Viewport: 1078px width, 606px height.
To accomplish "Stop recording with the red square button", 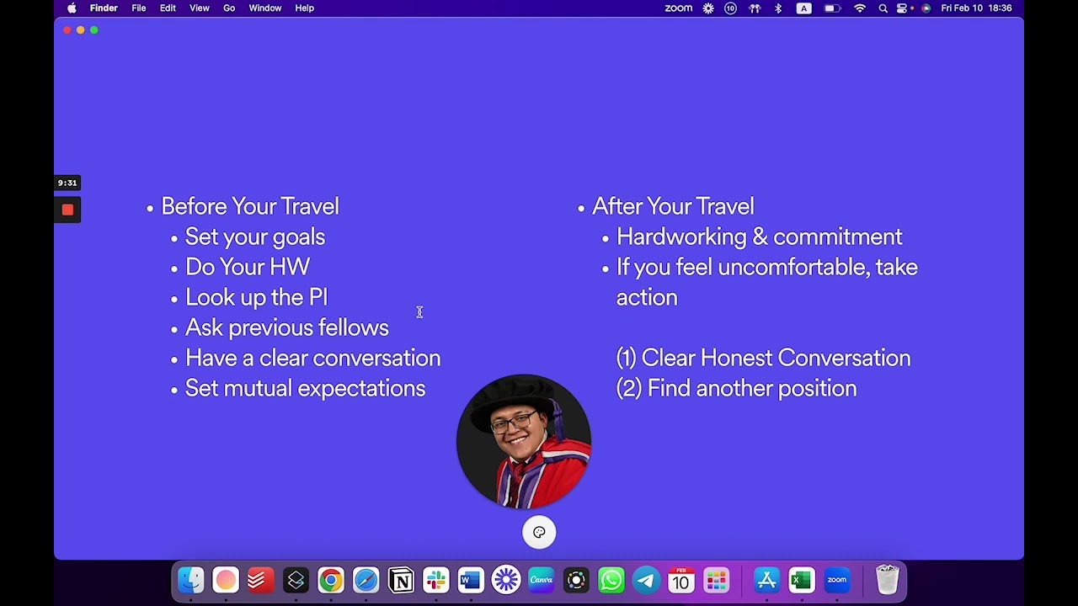I will [67, 210].
